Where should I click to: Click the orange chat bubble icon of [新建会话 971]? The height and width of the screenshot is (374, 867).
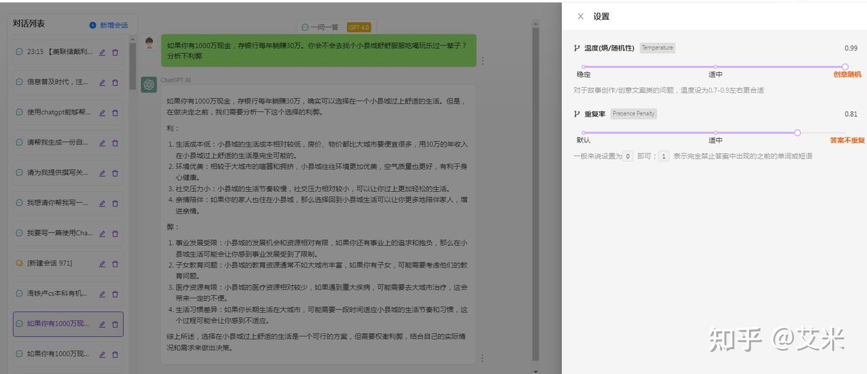pos(19,263)
